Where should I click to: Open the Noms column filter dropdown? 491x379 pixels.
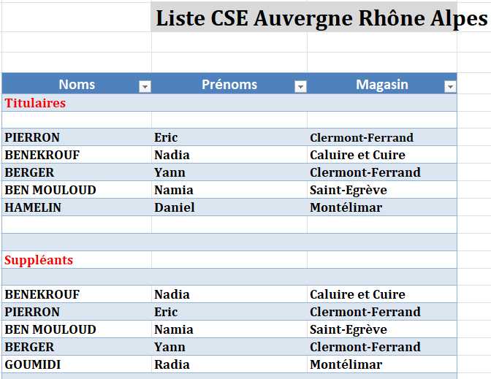[145, 86]
